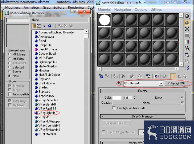Viewport: 194px width, 144px height.
Task: Select Mtl Editor radio button
Action: [x=9, y=59]
